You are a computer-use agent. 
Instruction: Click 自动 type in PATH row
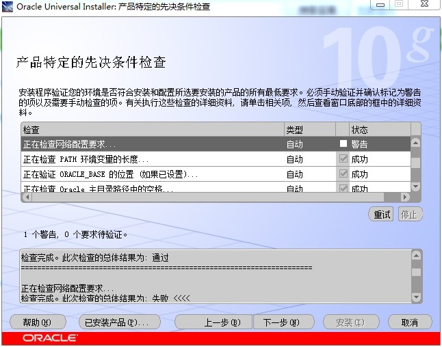(295, 159)
